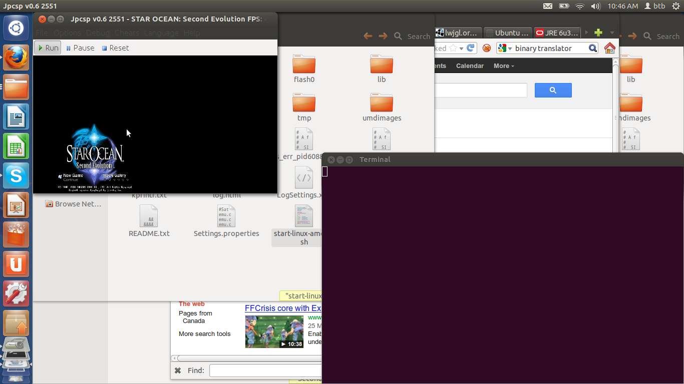Open the Update Manager box icon
The height and width of the screenshot is (384, 684).
tap(16, 323)
